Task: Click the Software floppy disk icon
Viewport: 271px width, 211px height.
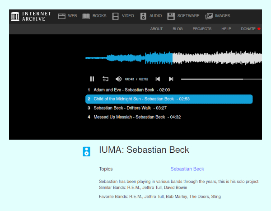Action: [x=171, y=16]
